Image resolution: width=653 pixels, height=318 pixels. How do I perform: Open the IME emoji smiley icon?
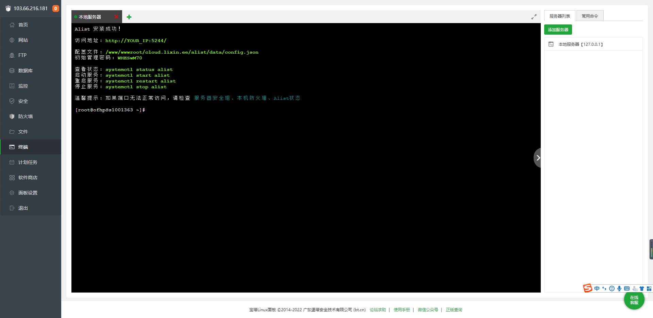612,288
